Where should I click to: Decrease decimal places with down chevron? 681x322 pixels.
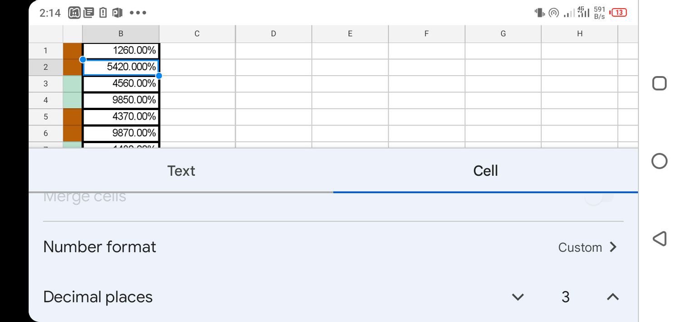coord(518,297)
